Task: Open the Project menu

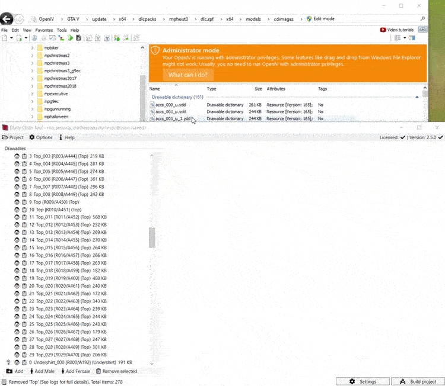Action: coord(13,137)
